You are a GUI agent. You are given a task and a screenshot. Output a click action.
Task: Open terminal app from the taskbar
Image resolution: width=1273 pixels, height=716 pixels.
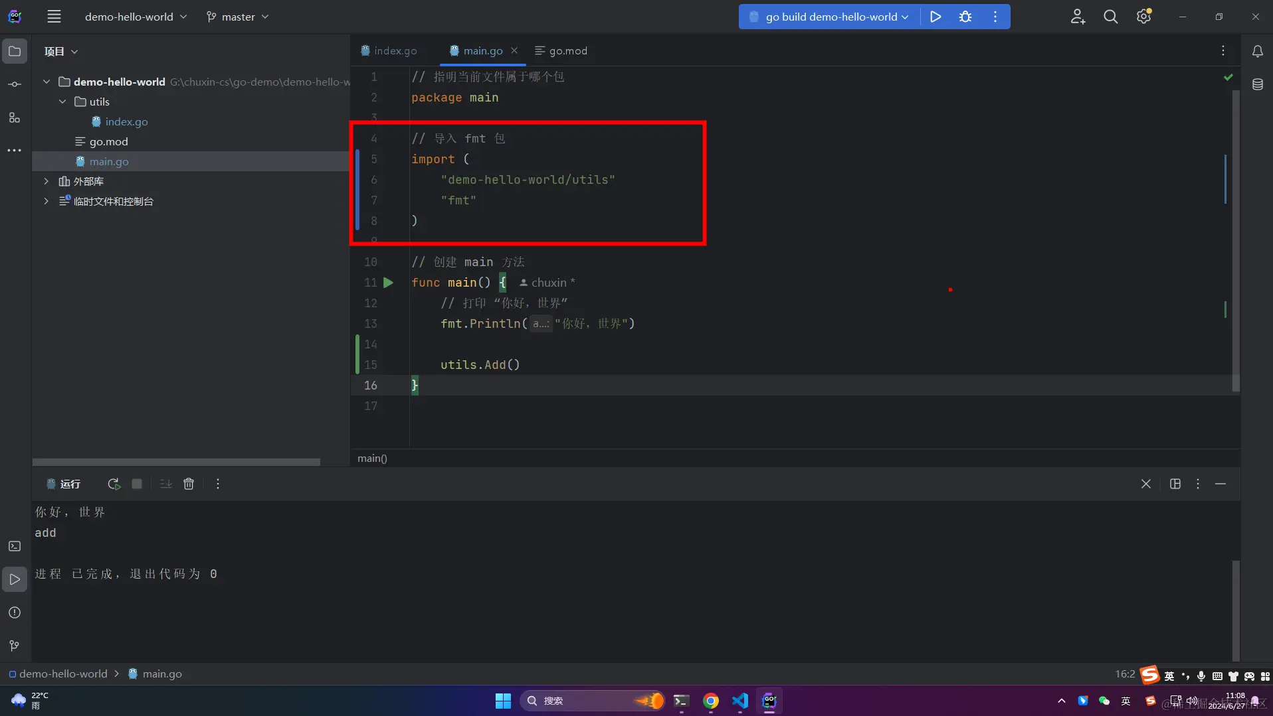tap(681, 701)
